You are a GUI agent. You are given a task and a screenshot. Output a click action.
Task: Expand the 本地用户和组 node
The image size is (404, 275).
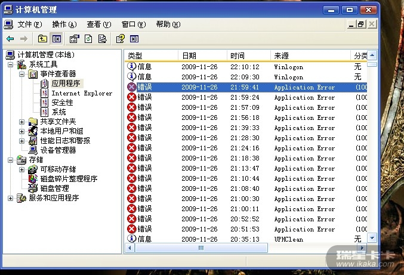click(22, 131)
